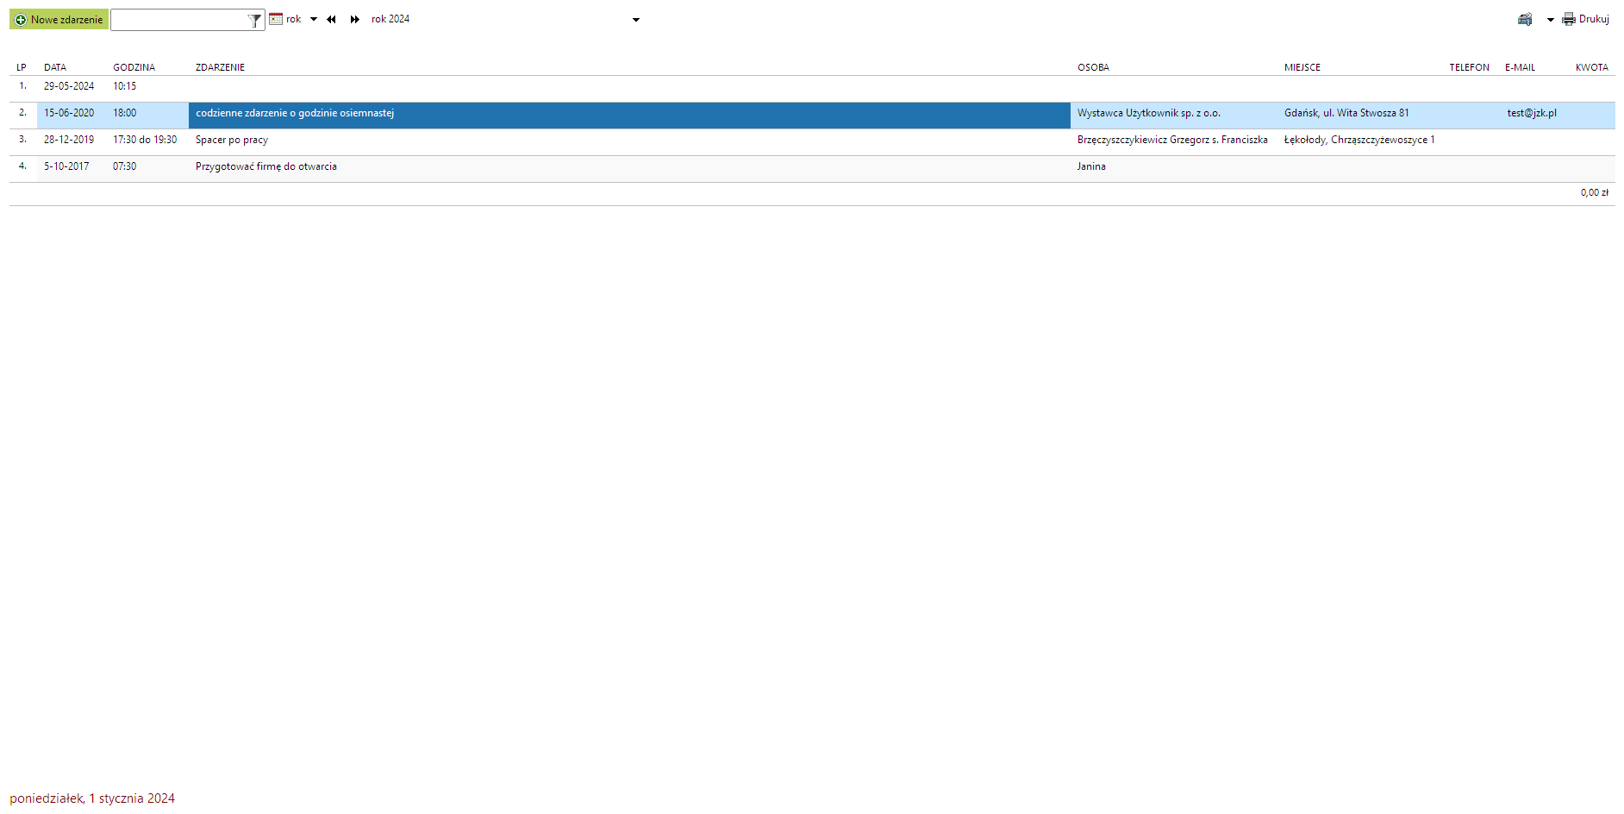Go to previous year with rewind arrows
The image size is (1624, 814).
[331, 19]
